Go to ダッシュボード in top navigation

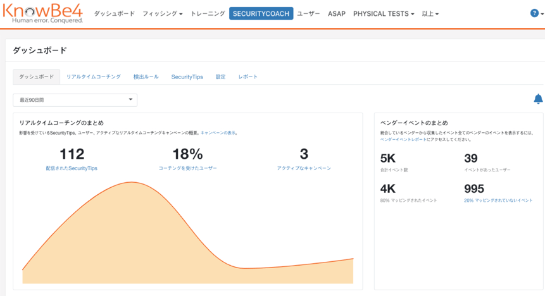click(114, 14)
